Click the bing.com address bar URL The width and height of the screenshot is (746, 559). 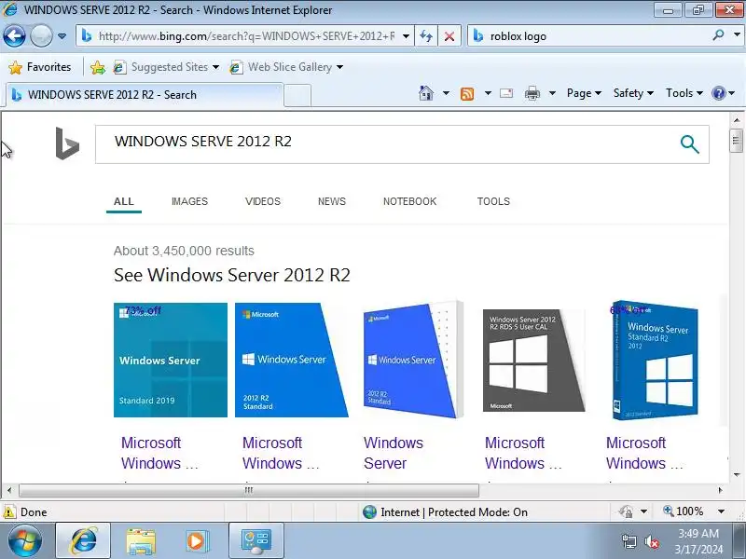pyautogui.click(x=246, y=36)
